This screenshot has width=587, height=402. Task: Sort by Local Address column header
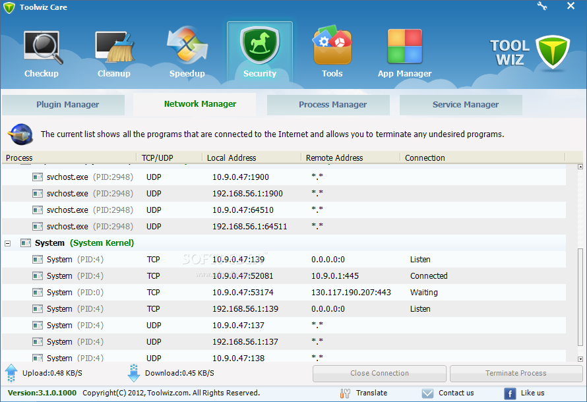(252, 158)
